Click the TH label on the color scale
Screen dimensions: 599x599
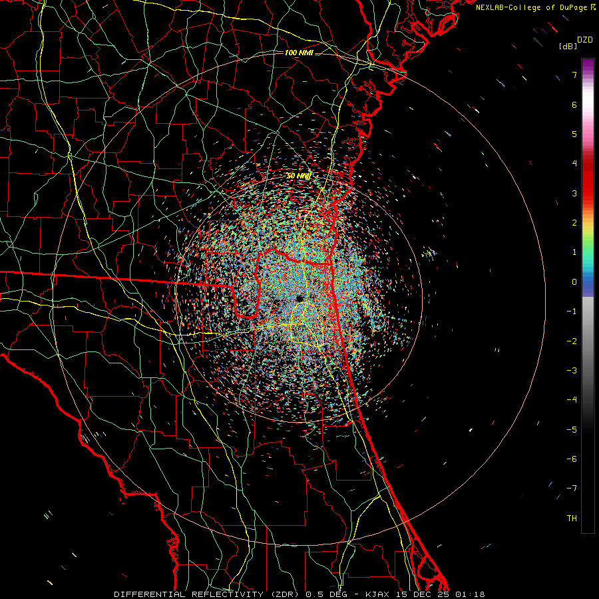(572, 518)
